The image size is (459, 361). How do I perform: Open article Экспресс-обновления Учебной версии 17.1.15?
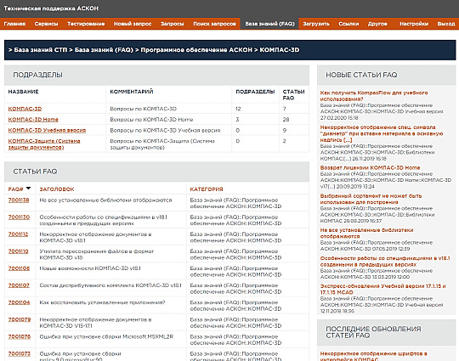coord(382,289)
